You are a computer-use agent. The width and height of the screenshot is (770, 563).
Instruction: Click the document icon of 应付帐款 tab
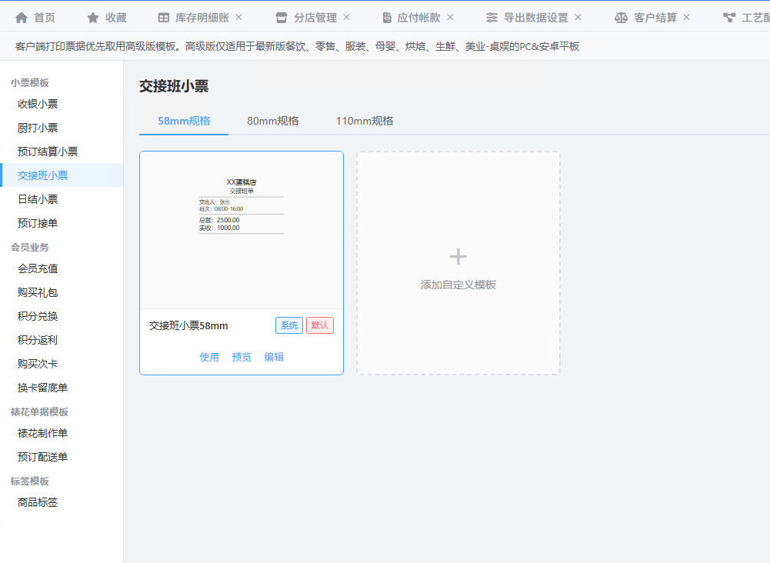click(387, 18)
